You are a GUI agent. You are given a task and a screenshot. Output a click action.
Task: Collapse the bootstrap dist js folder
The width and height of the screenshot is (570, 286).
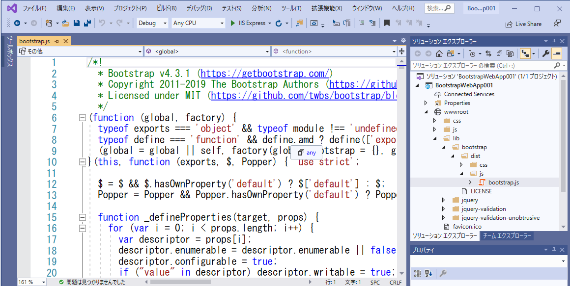(461, 173)
